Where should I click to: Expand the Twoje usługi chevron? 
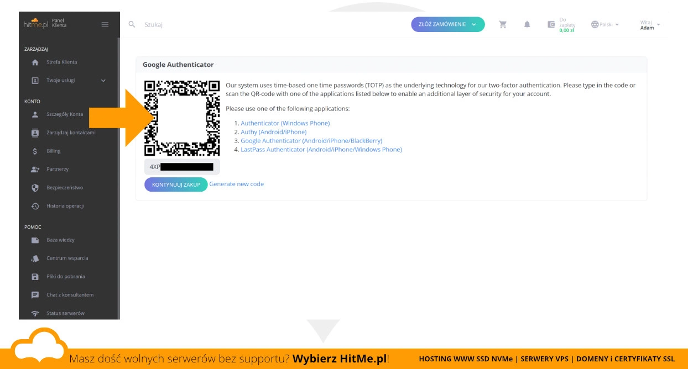[103, 81]
